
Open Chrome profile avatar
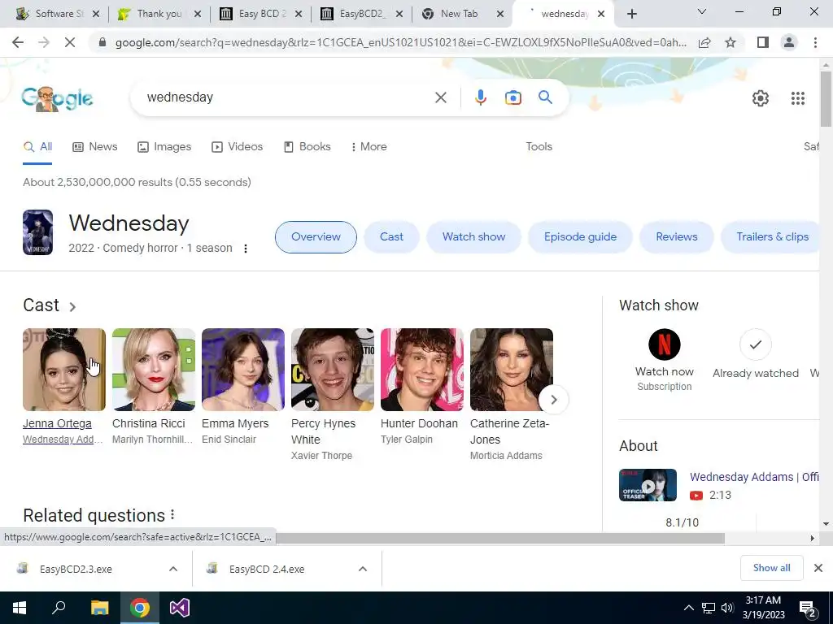click(x=789, y=42)
